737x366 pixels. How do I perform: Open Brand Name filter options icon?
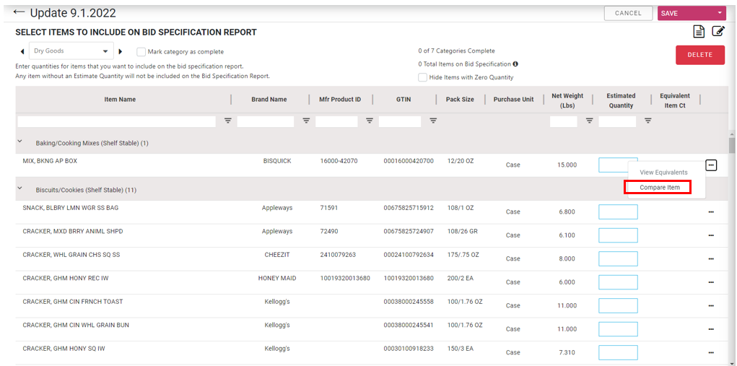point(306,121)
